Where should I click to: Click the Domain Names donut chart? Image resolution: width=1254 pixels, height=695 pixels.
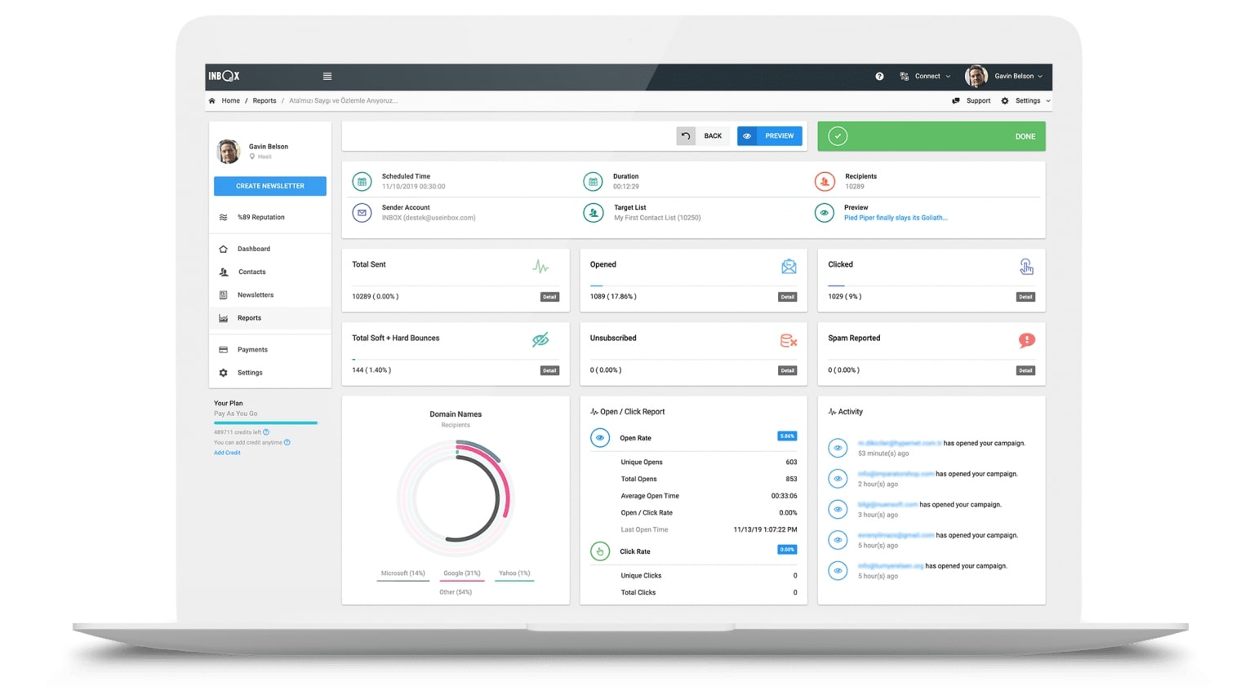(456, 498)
